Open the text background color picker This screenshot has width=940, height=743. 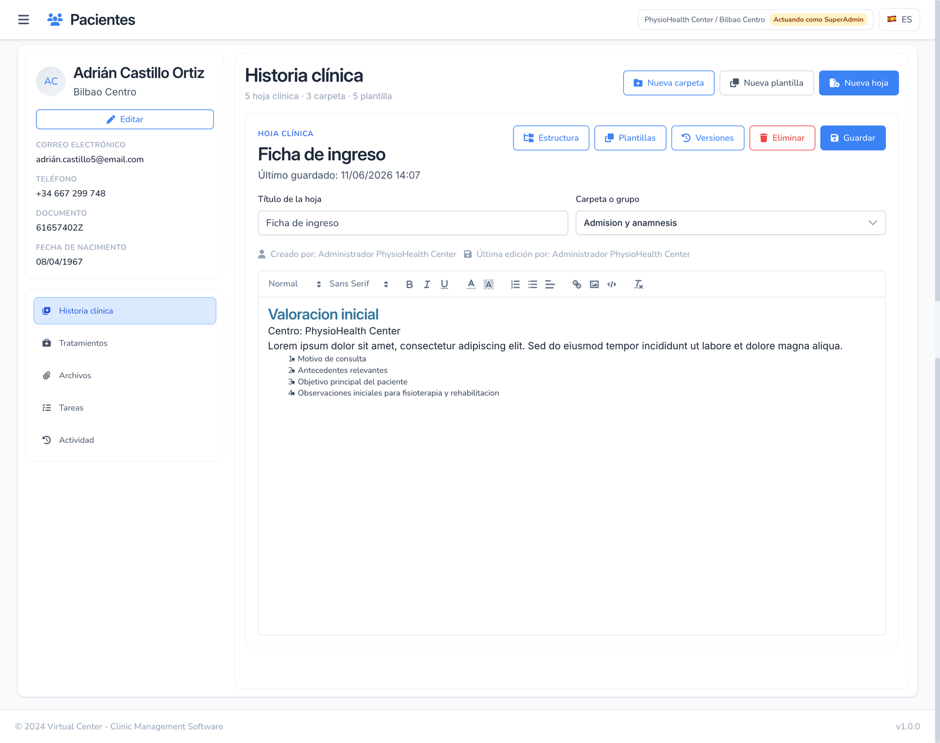(x=488, y=284)
